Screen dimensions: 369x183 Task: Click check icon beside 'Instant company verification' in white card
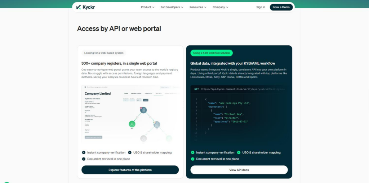(84, 152)
